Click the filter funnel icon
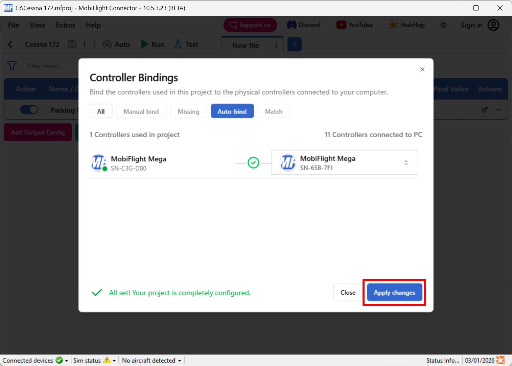This screenshot has height=366, width=512. 12,66
